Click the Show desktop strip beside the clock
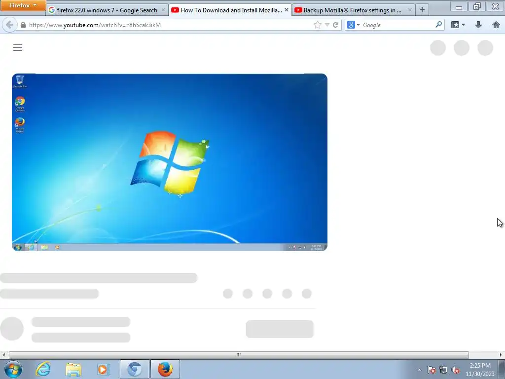505x379 pixels. (502, 370)
